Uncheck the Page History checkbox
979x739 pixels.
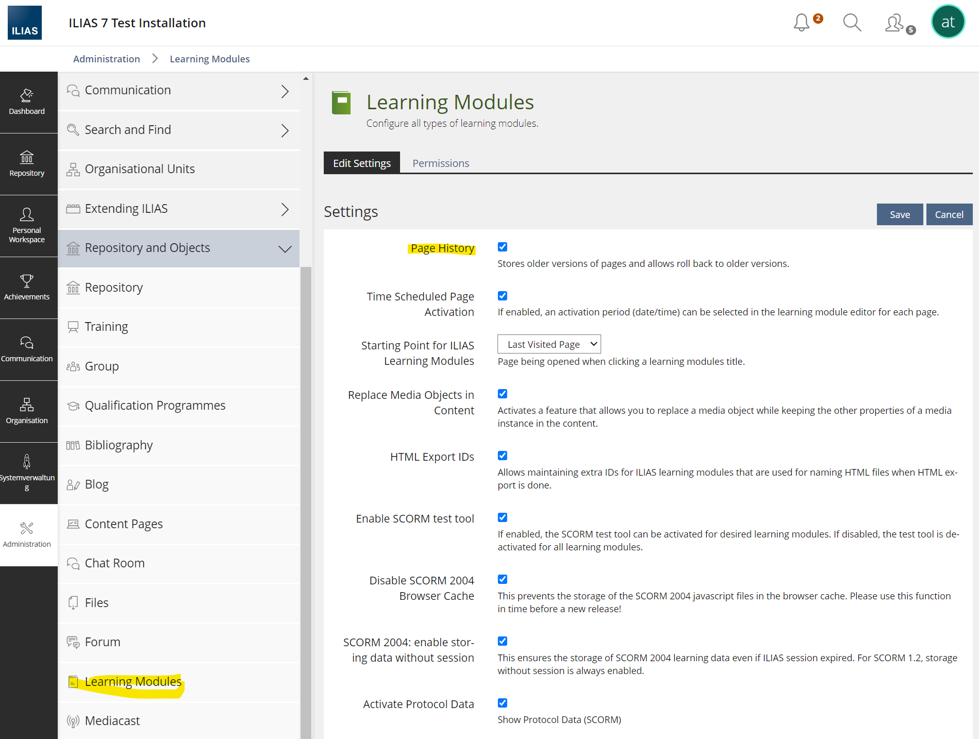coord(503,247)
